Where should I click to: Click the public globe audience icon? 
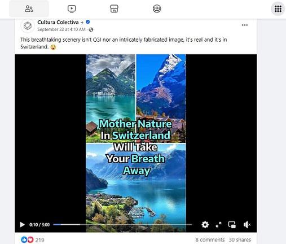[91, 29]
